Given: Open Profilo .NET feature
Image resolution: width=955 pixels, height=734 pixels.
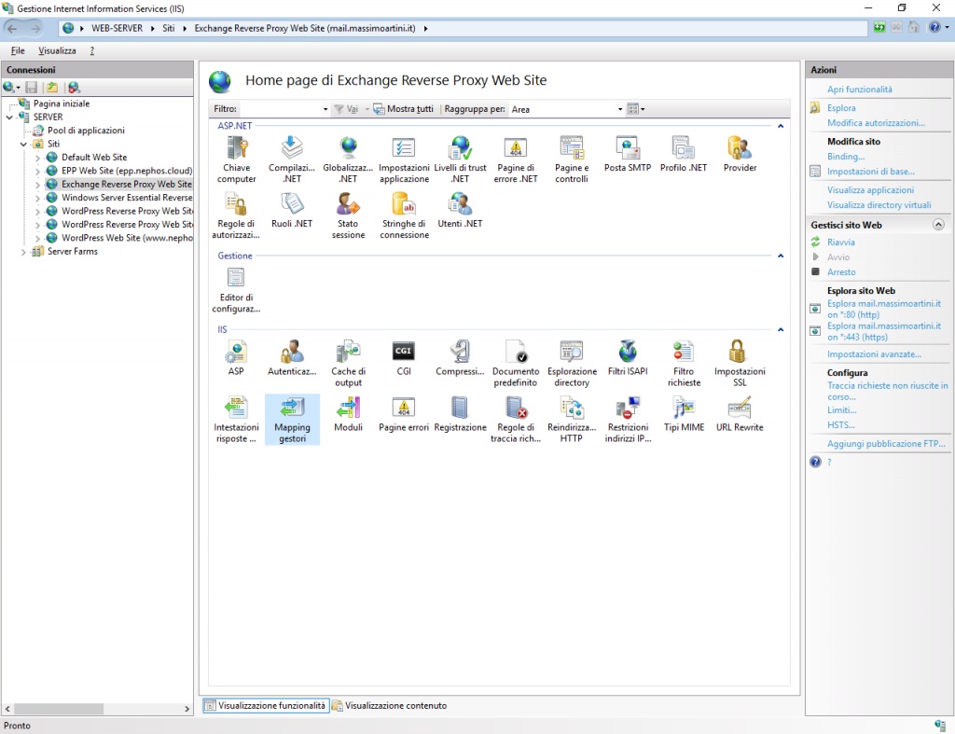Looking at the screenshot, I should tap(684, 154).
